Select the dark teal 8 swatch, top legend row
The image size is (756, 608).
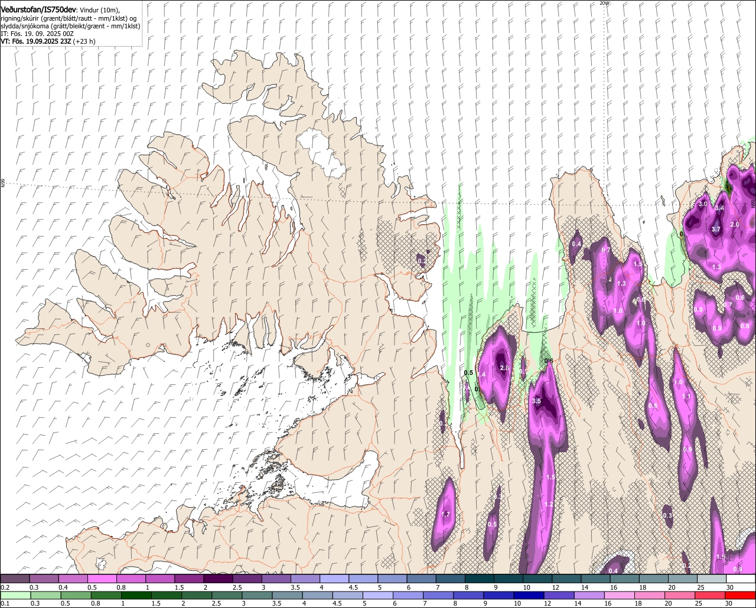(480, 579)
